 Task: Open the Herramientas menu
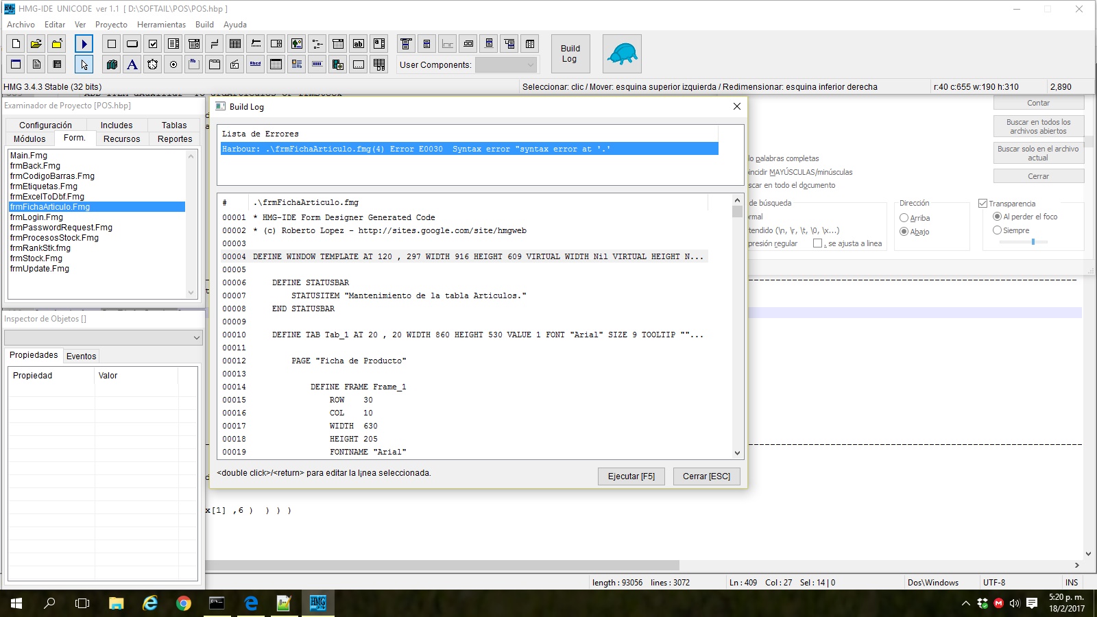pyautogui.click(x=161, y=25)
